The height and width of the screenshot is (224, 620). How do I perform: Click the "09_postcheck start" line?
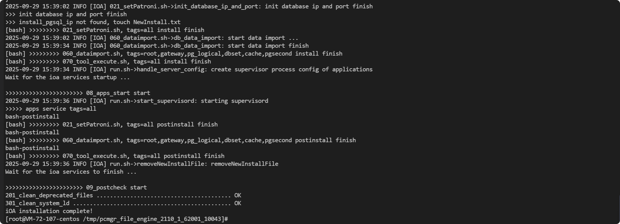76,187
